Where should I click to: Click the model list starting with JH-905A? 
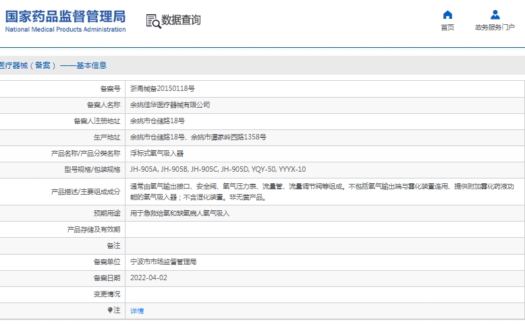click(218, 170)
